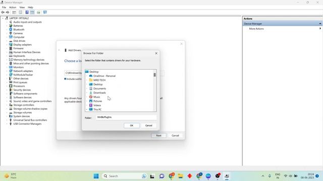This screenshot has height=181, width=323.
Task: Toggle the Include subfolders checkbox
Action: 65,79
